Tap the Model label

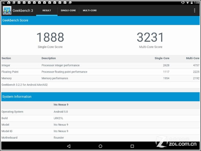5,125
